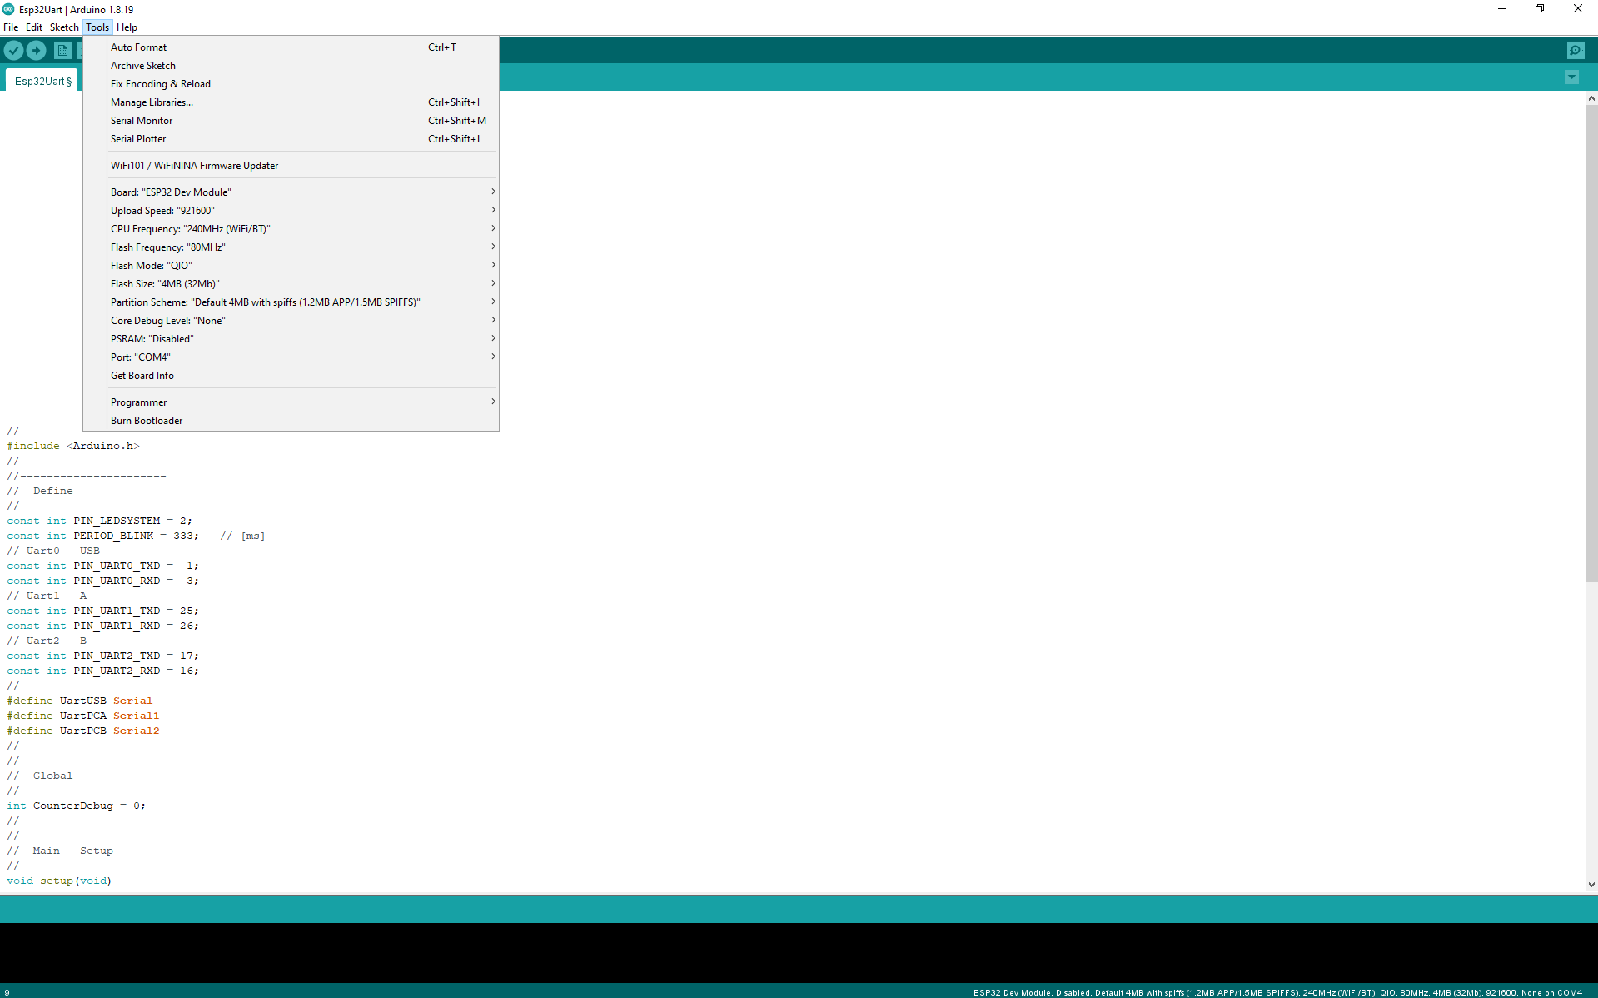The height and width of the screenshot is (998, 1598).
Task: Click the line "#include <Arduino.h>"
Action: point(73,446)
